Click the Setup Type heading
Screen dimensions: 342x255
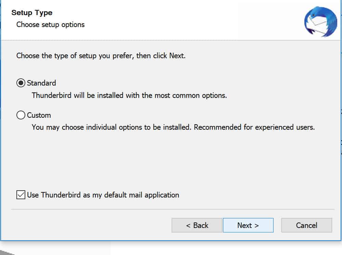point(32,13)
